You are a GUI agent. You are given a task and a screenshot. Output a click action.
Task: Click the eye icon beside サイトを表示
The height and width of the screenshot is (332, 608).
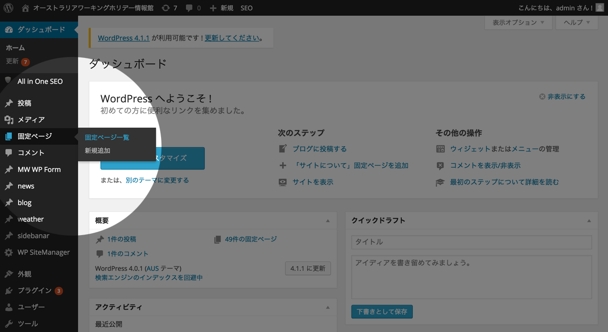283,182
